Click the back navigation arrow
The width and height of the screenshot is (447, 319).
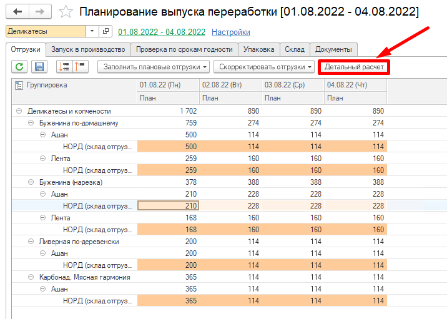17,12
